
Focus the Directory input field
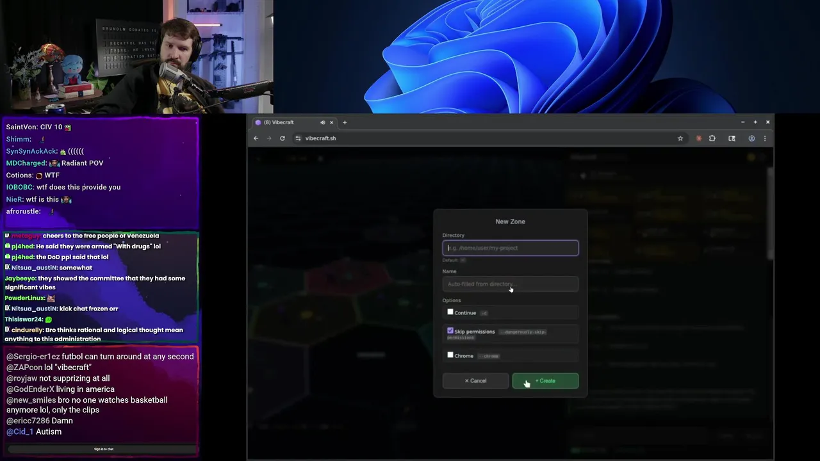point(511,248)
